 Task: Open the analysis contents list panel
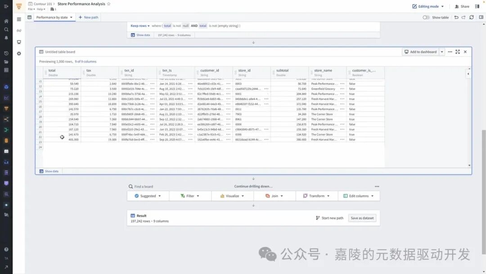tap(19, 19)
